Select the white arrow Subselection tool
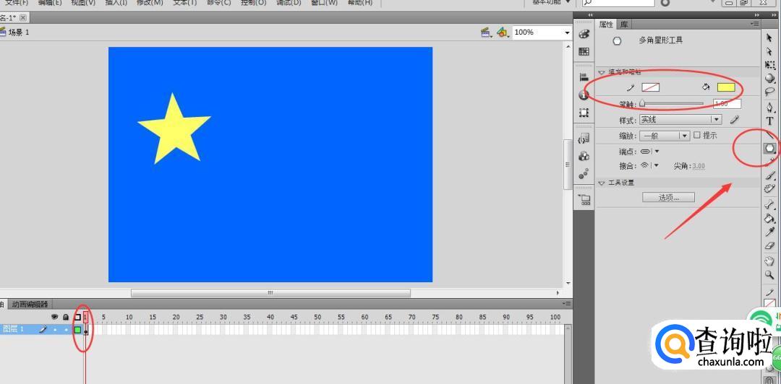The image size is (781, 384). point(769,52)
